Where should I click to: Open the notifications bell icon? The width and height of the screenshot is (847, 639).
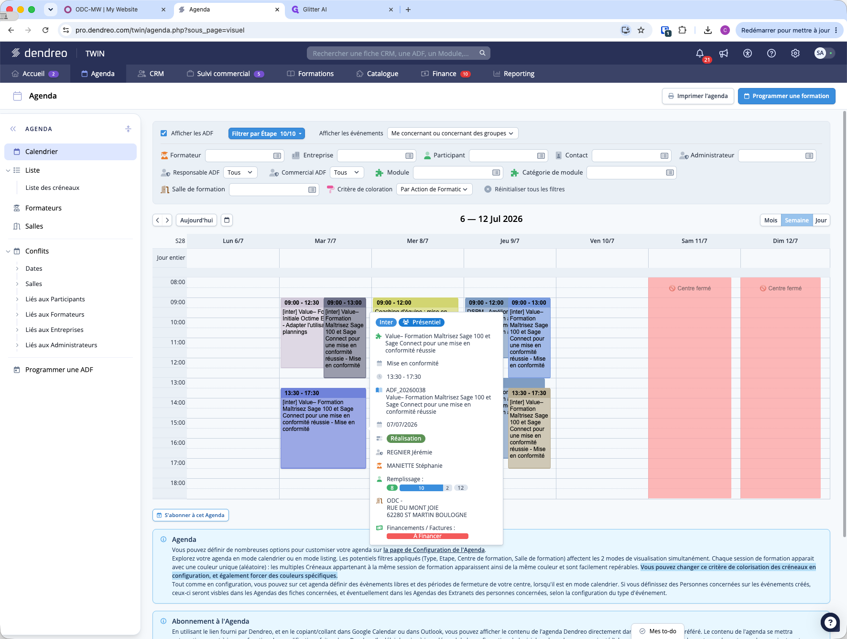[699, 53]
